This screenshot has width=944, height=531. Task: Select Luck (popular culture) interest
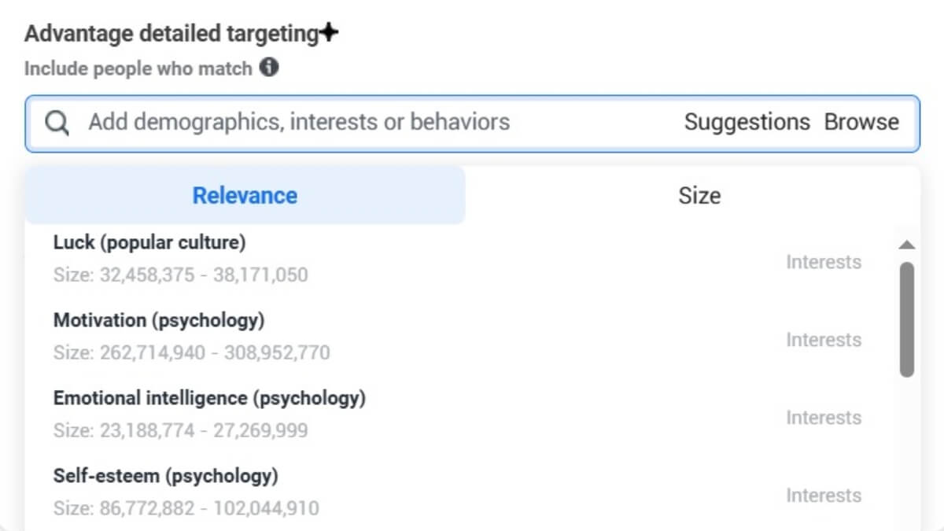149,243
